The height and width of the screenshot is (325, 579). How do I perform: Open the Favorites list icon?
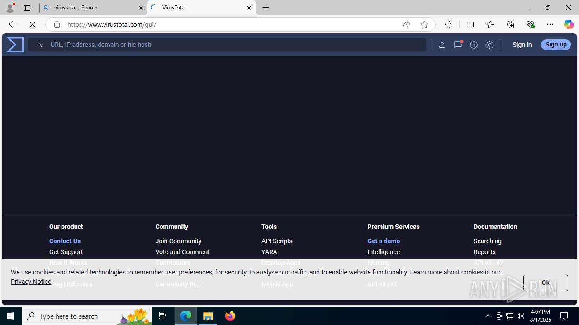490,24
